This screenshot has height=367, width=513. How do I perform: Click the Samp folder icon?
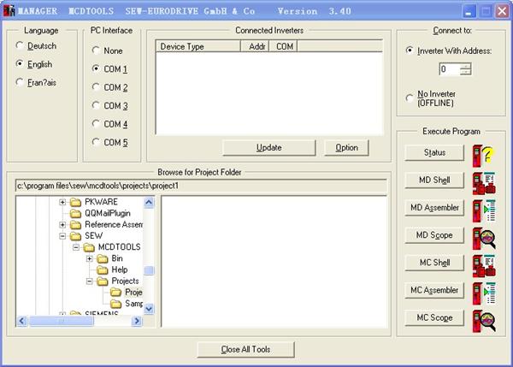click(x=115, y=304)
